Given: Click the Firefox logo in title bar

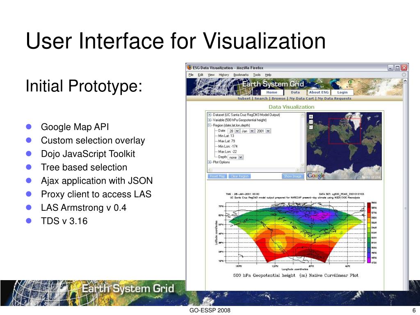Looking at the screenshot, I should click(189, 68).
